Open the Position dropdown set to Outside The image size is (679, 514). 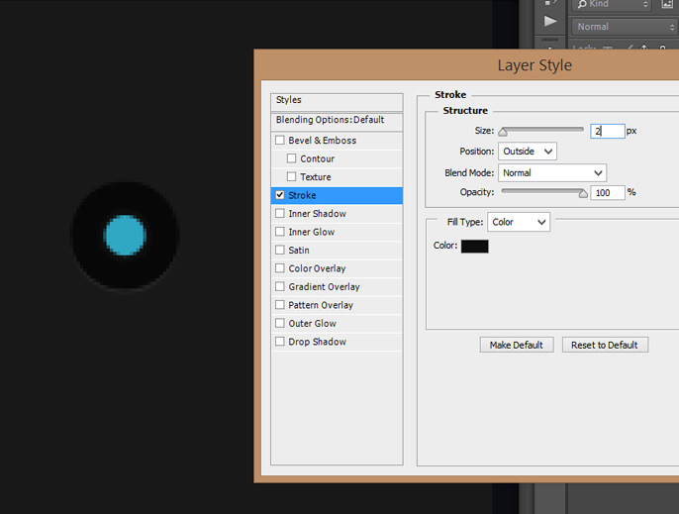pos(528,152)
